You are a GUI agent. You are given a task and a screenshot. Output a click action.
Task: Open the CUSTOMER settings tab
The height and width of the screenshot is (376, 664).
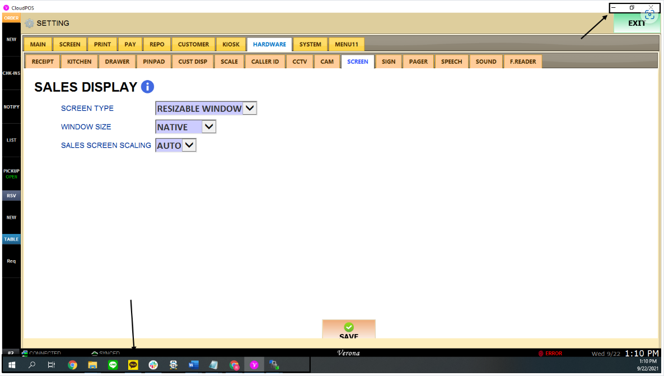193,44
